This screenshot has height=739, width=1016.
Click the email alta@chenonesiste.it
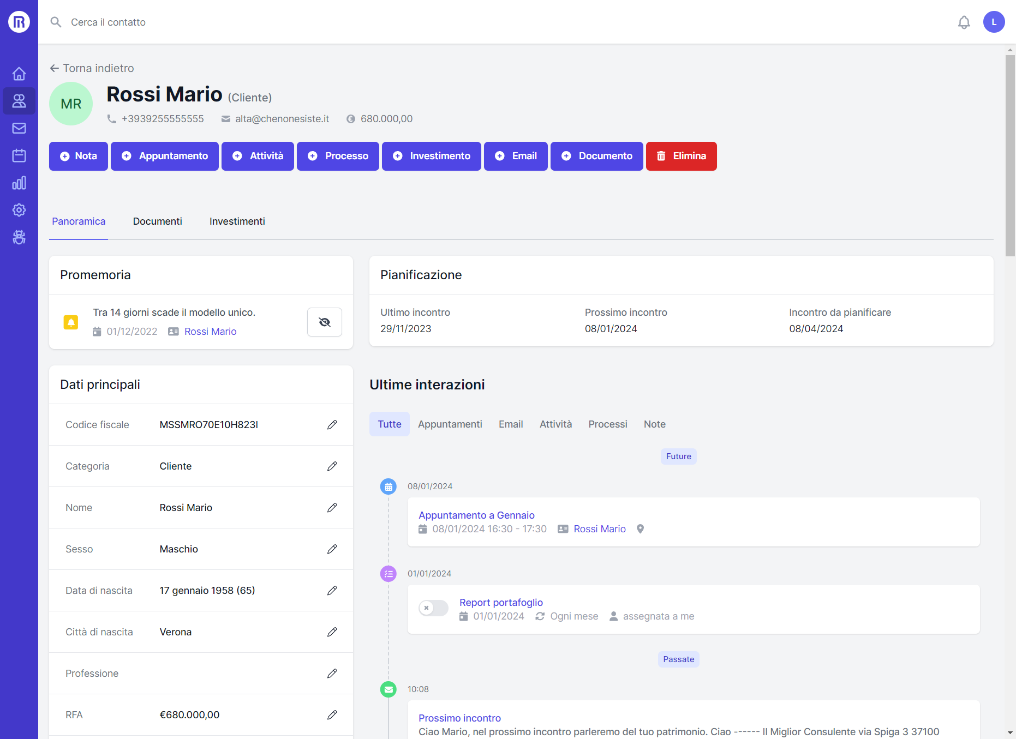coord(282,119)
